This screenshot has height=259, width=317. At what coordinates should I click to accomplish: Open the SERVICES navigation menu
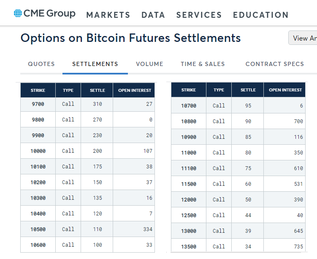(x=199, y=15)
